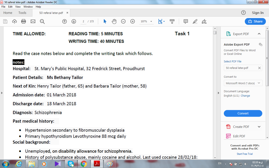The image size is (269, 168).
Task: Select the Highlight text tool
Action: [195, 22]
